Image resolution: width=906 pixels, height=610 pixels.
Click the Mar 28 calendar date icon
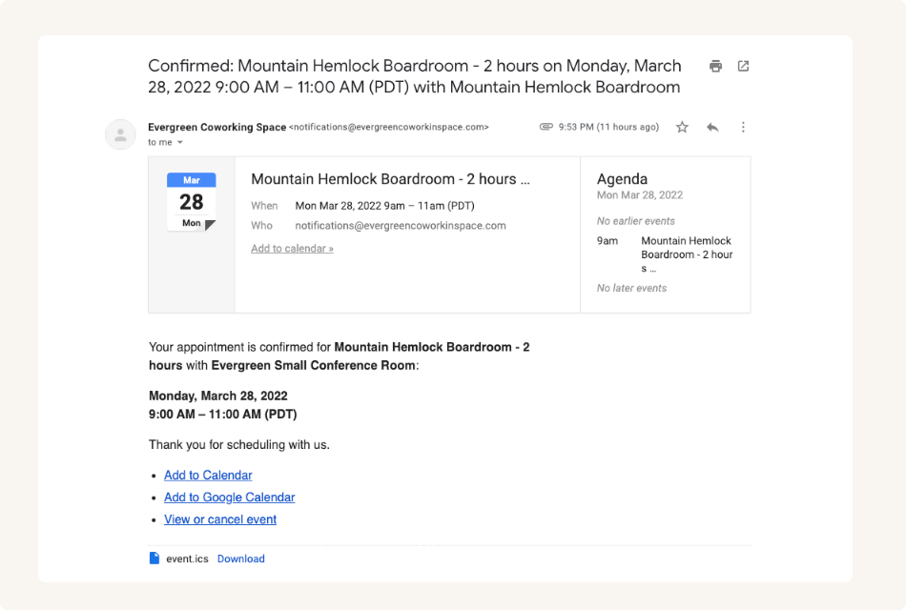[x=192, y=202]
